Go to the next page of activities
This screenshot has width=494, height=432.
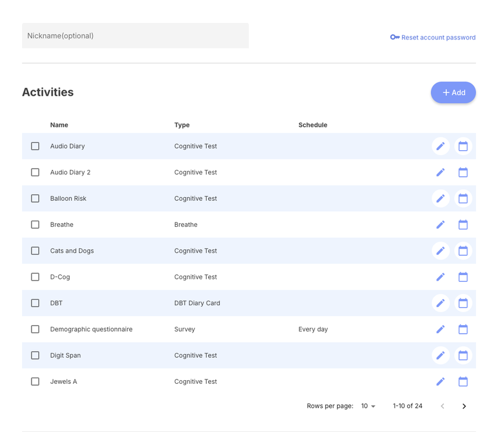(464, 406)
